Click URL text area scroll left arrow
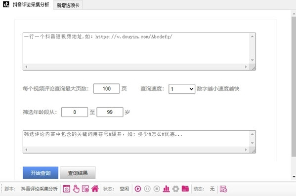 click(26, 67)
